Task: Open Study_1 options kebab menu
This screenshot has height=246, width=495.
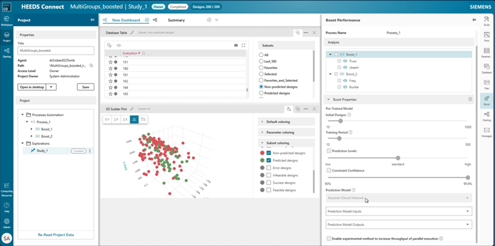Action: coord(90,151)
